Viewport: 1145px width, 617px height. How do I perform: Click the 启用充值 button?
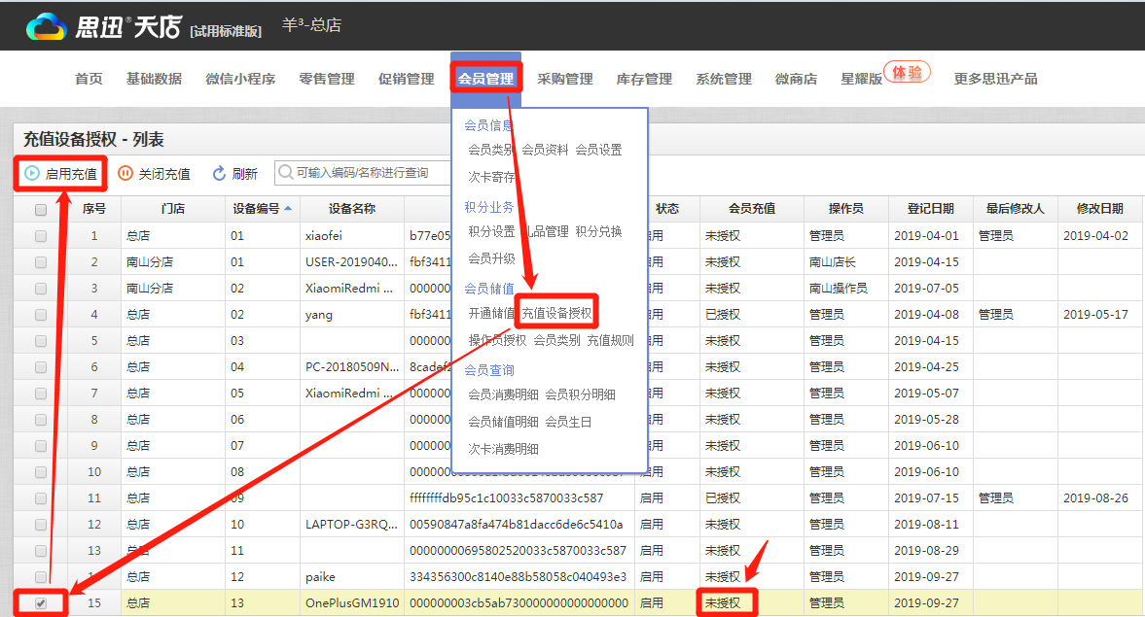60,174
